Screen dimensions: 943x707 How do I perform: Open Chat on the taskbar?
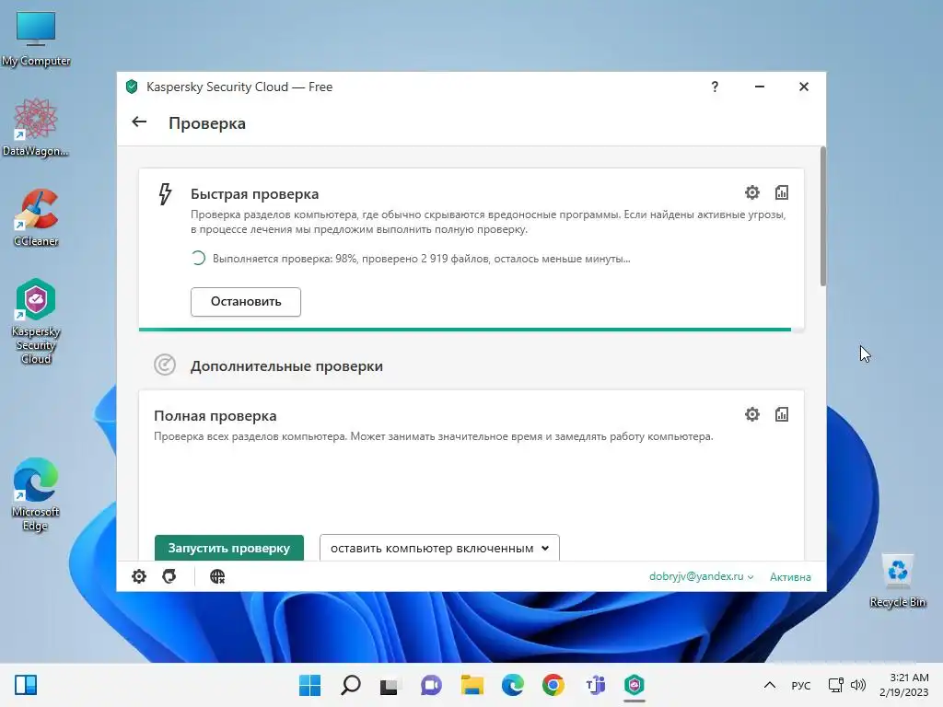click(x=431, y=685)
